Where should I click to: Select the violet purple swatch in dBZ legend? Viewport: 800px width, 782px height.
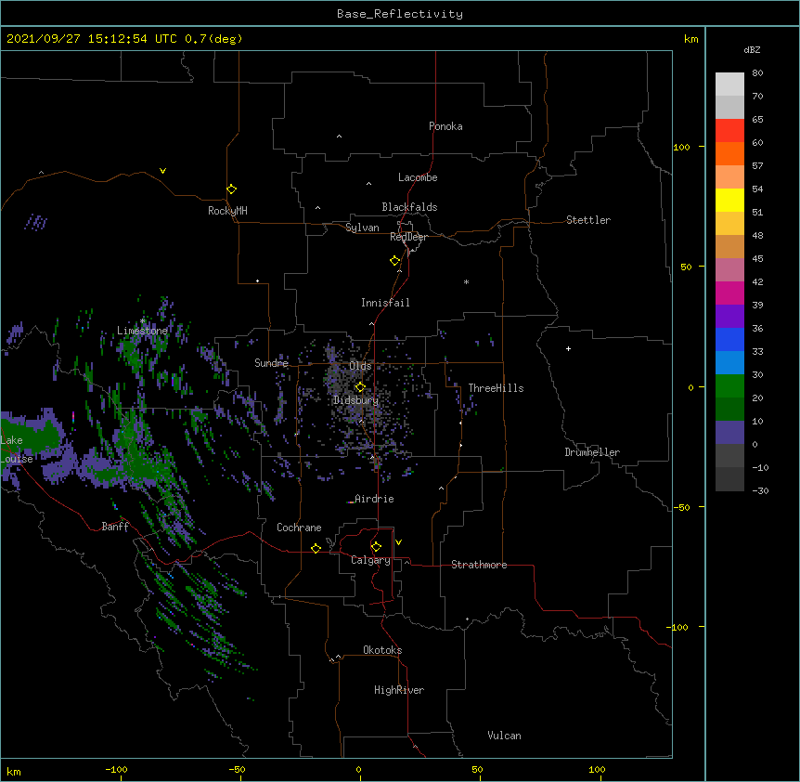(x=729, y=316)
